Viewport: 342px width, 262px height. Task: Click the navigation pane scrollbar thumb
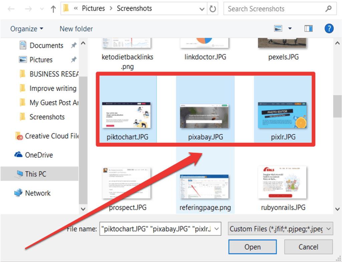[83, 139]
